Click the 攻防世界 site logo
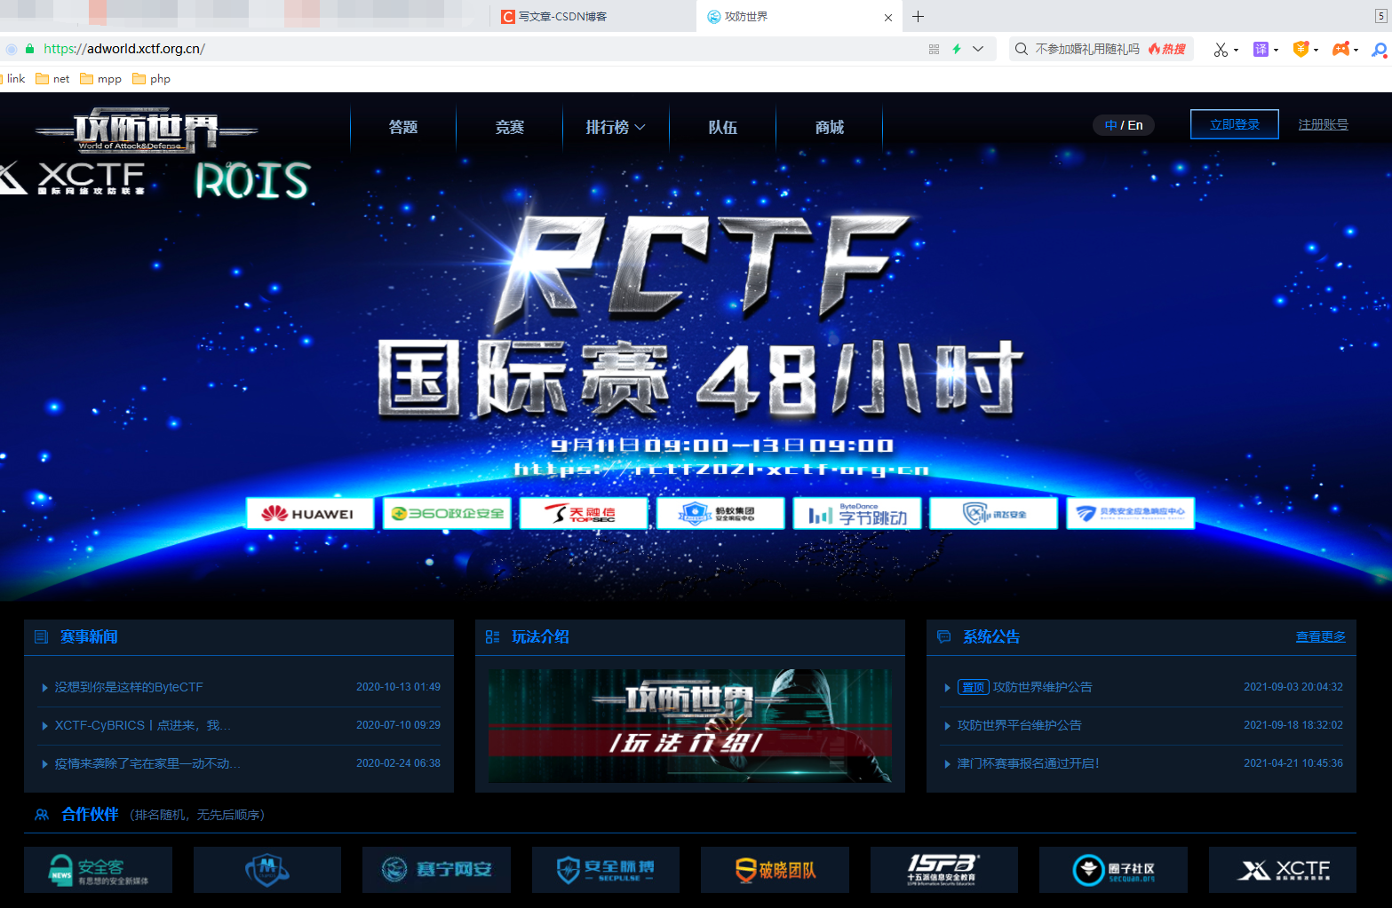Image resolution: width=1392 pixels, height=908 pixels. point(147,130)
